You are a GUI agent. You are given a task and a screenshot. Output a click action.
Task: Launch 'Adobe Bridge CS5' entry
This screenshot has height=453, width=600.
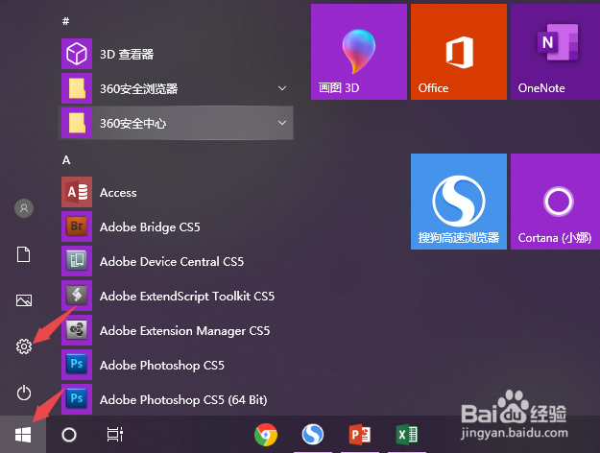click(x=150, y=227)
